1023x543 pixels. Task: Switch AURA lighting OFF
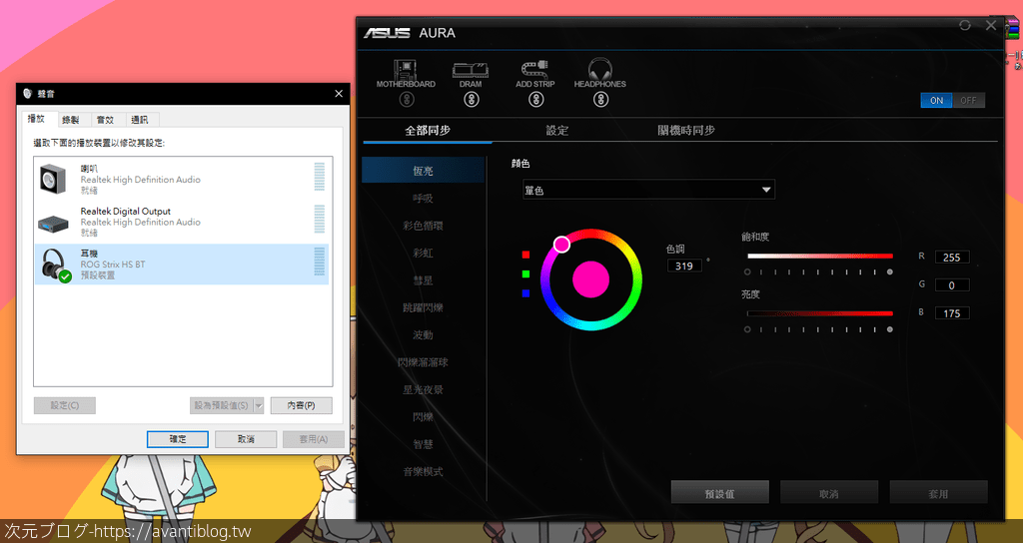[x=968, y=101]
